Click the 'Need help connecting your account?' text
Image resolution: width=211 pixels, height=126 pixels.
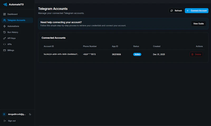click(61, 22)
